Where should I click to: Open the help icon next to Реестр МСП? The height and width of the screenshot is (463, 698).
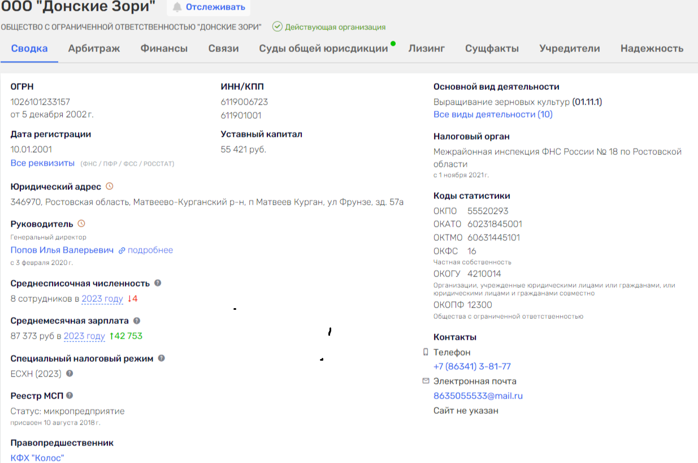pyautogui.click(x=70, y=395)
